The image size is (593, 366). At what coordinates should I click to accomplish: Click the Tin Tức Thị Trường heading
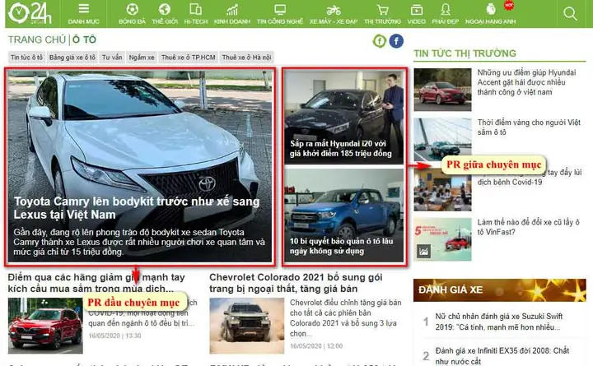click(x=465, y=53)
